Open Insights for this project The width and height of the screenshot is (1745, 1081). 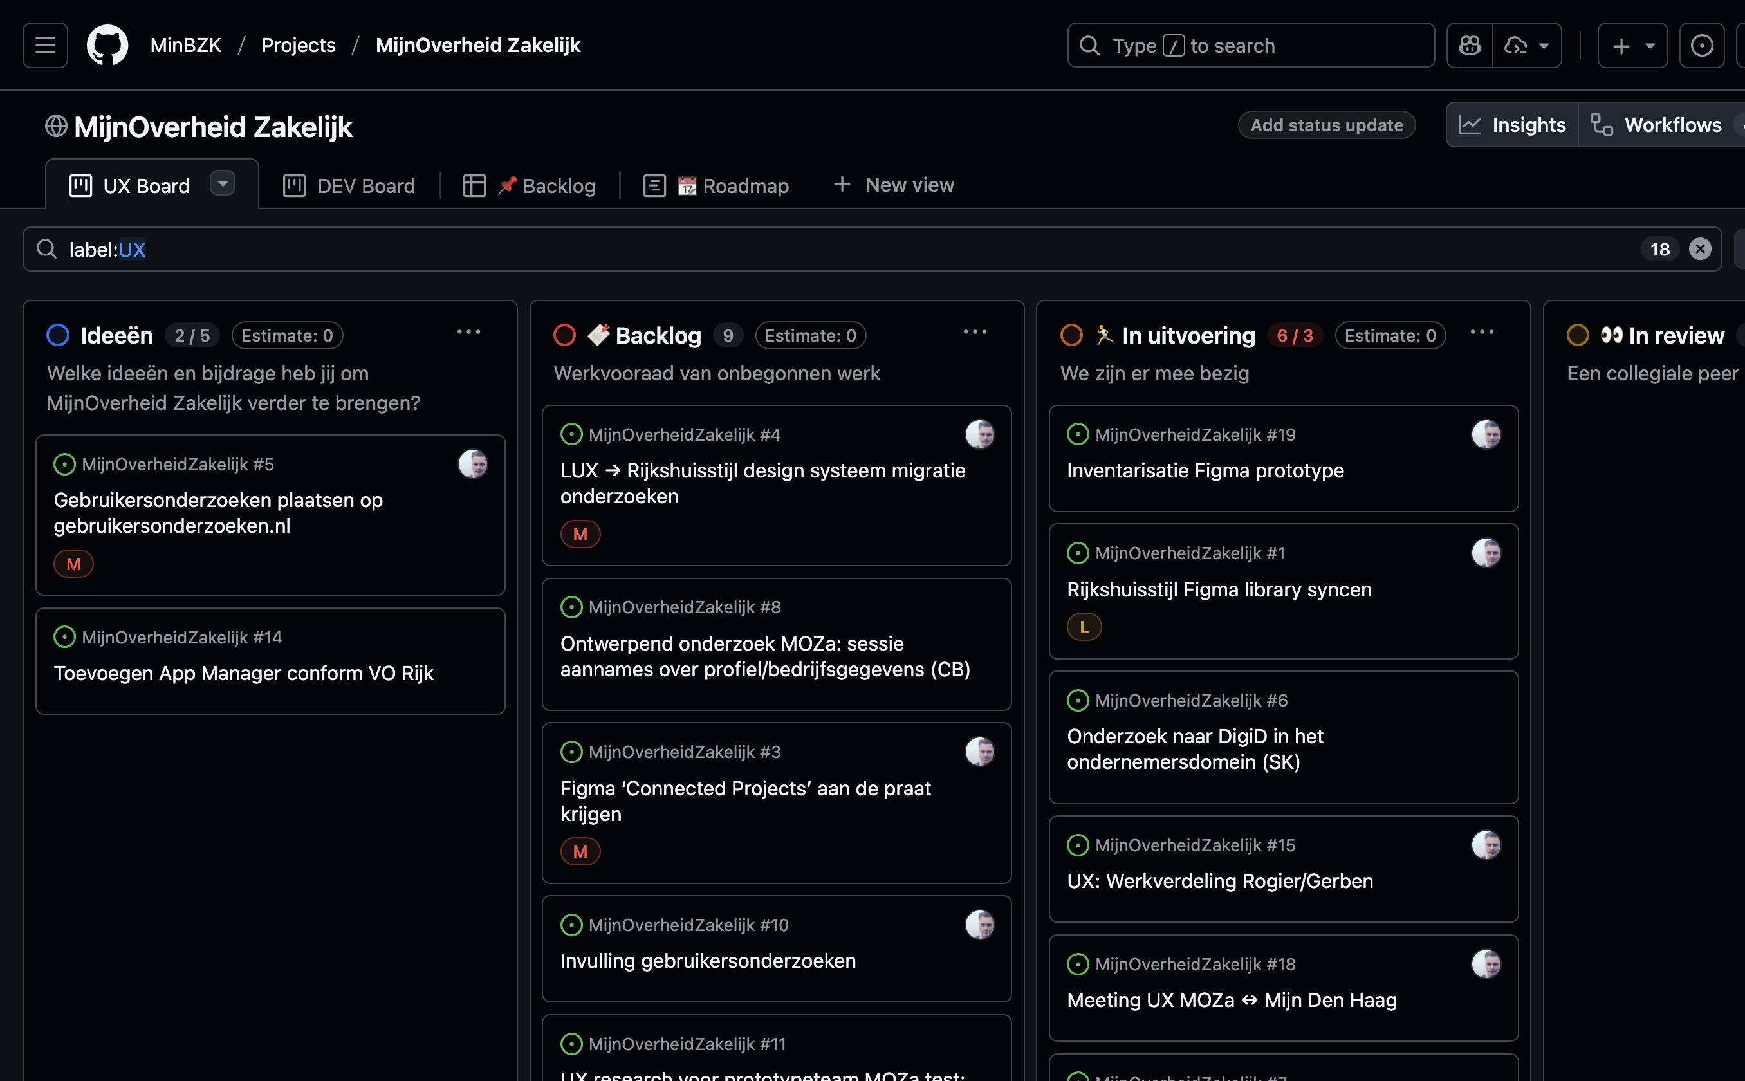coord(1513,124)
